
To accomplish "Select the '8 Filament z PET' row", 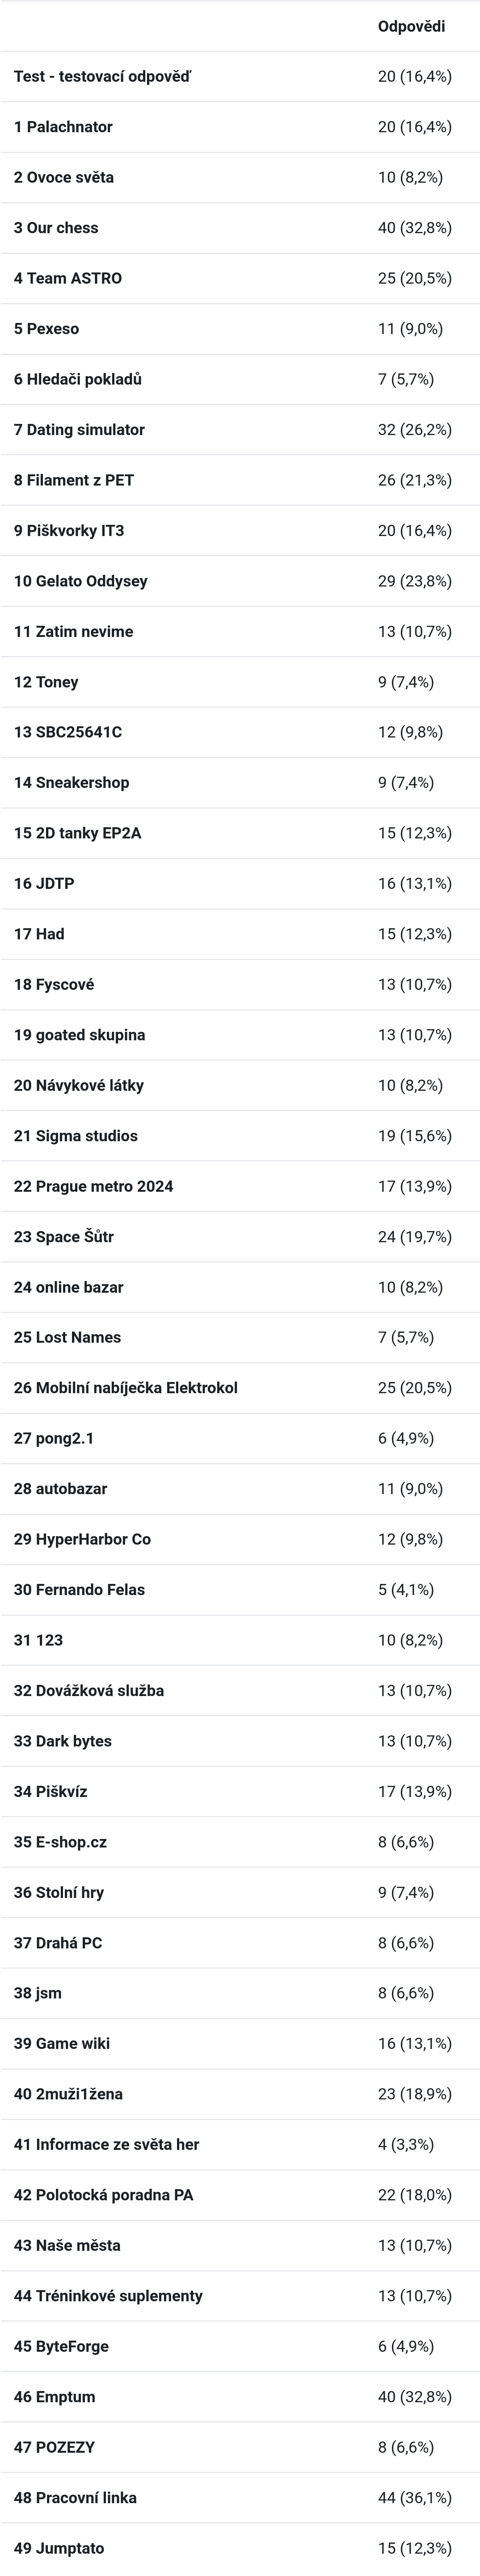I will (240, 480).
